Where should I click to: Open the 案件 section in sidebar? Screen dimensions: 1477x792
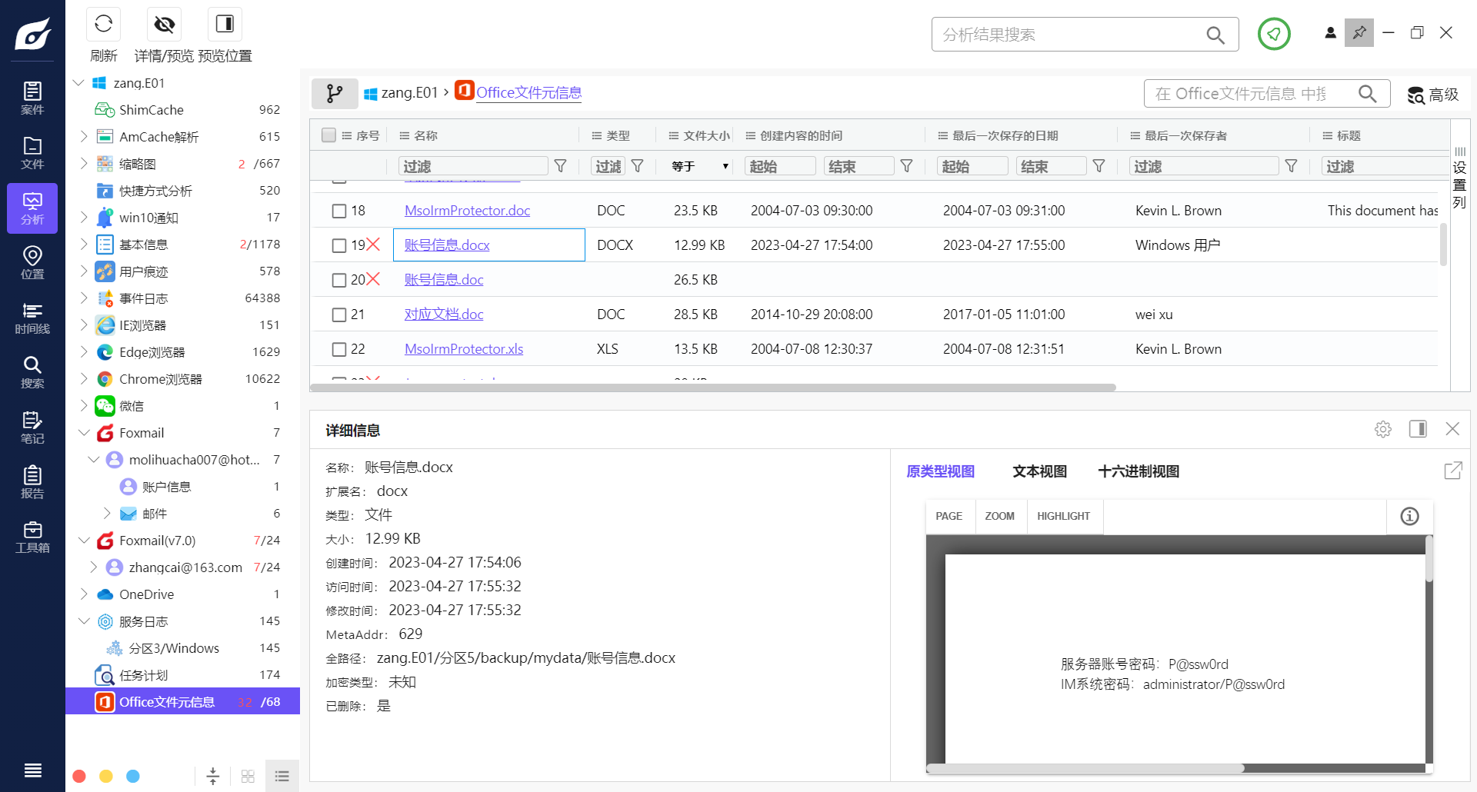tap(32, 98)
